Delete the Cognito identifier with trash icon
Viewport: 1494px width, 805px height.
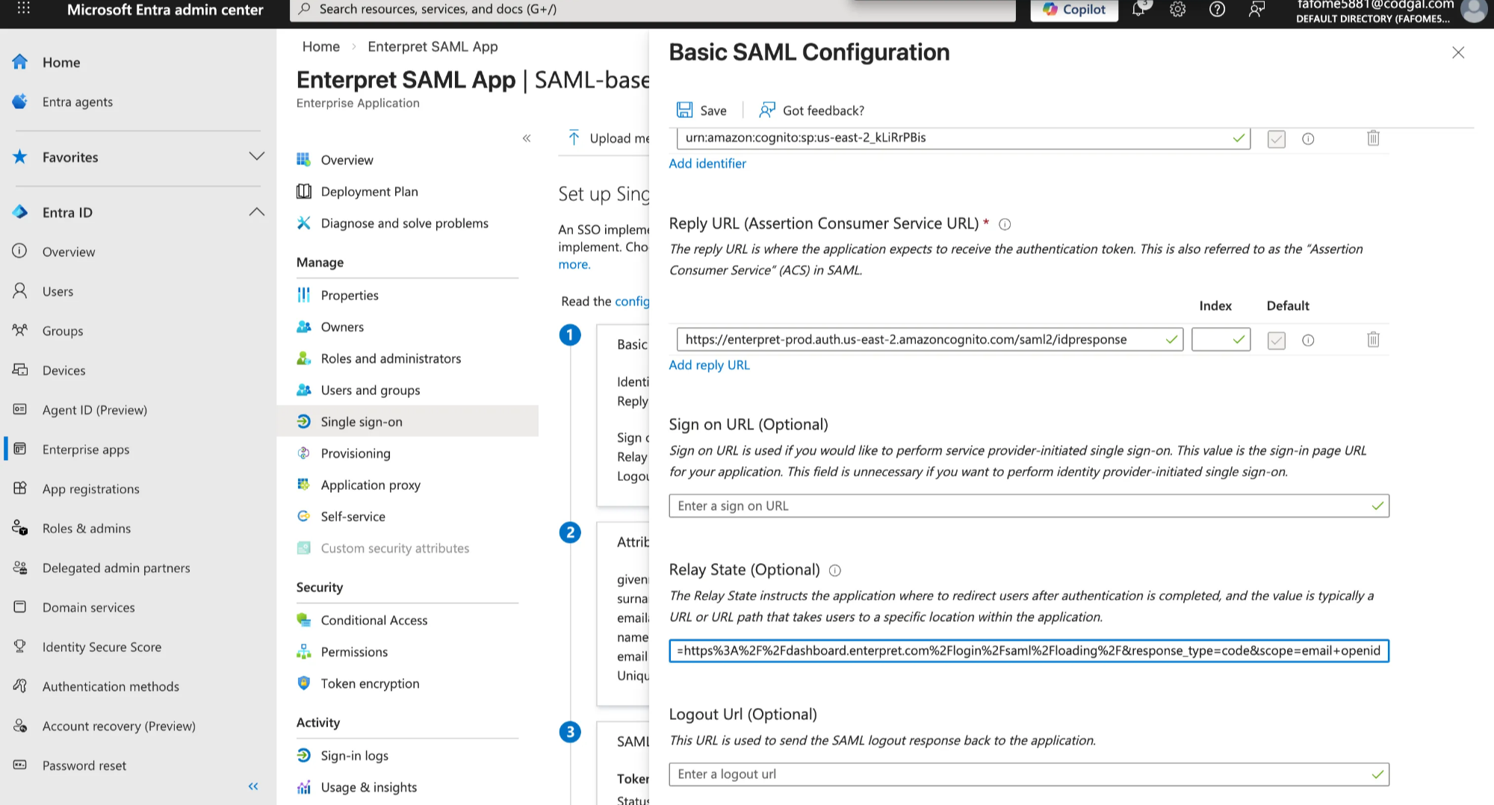[1373, 138]
